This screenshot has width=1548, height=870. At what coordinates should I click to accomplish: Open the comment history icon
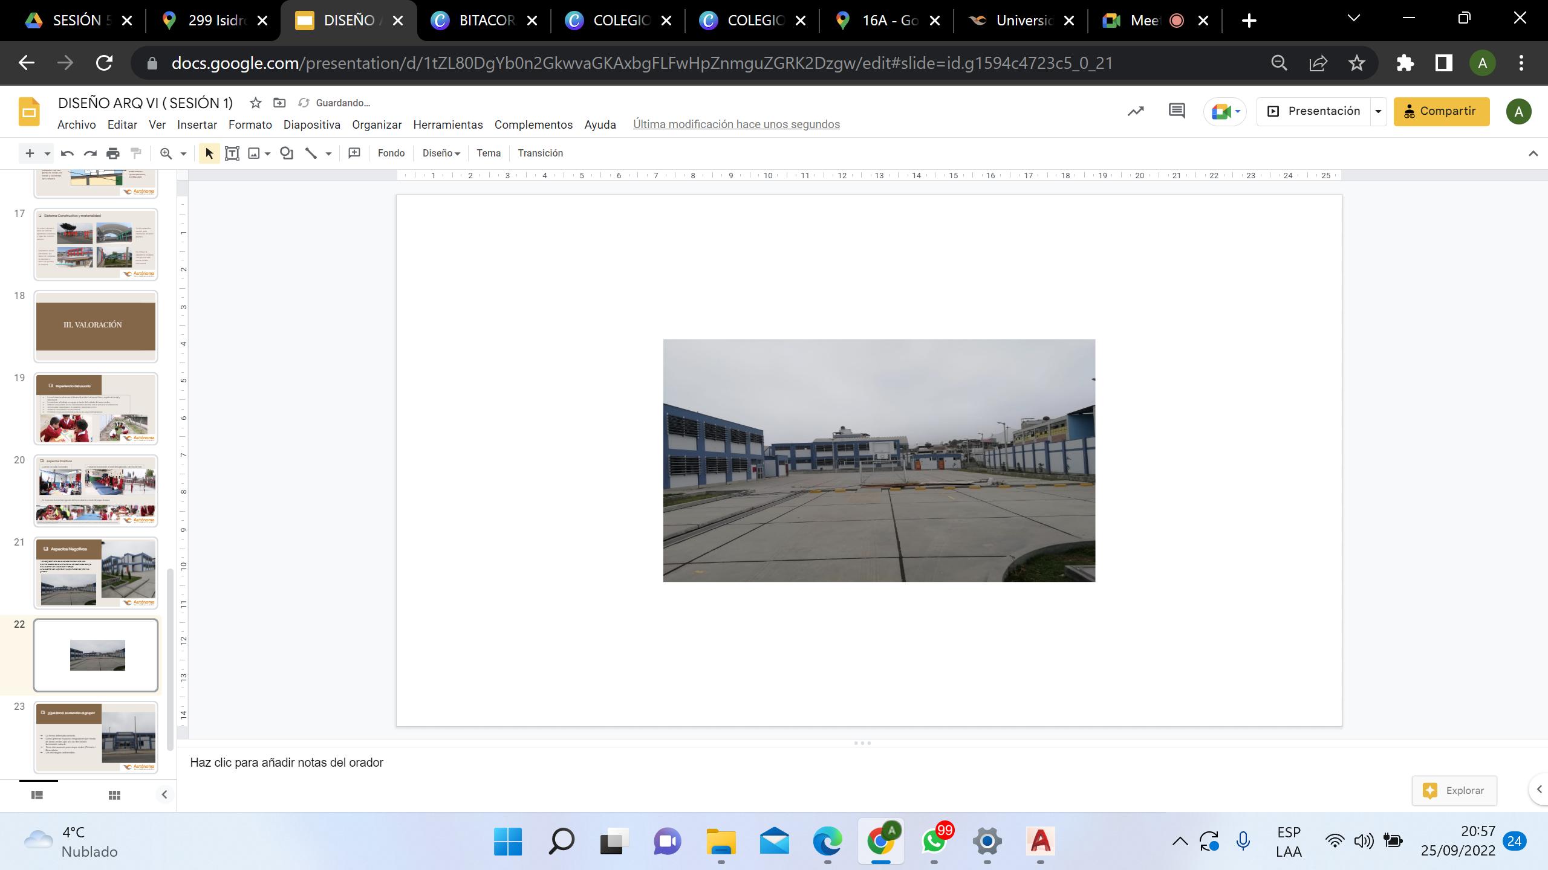click(x=1176, y=111)
